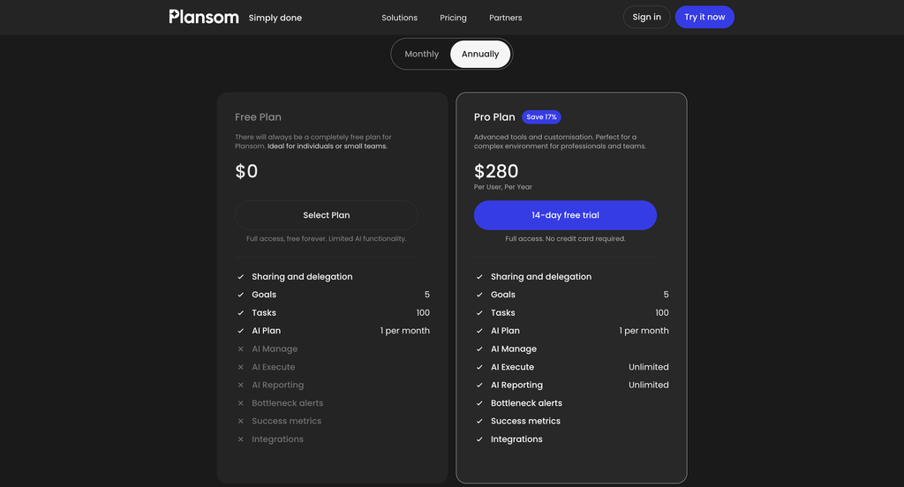Click the Pro Plan heading
The width and height of the screenshot is (904, 487).
pyautogui.click(x=494, y=117)
